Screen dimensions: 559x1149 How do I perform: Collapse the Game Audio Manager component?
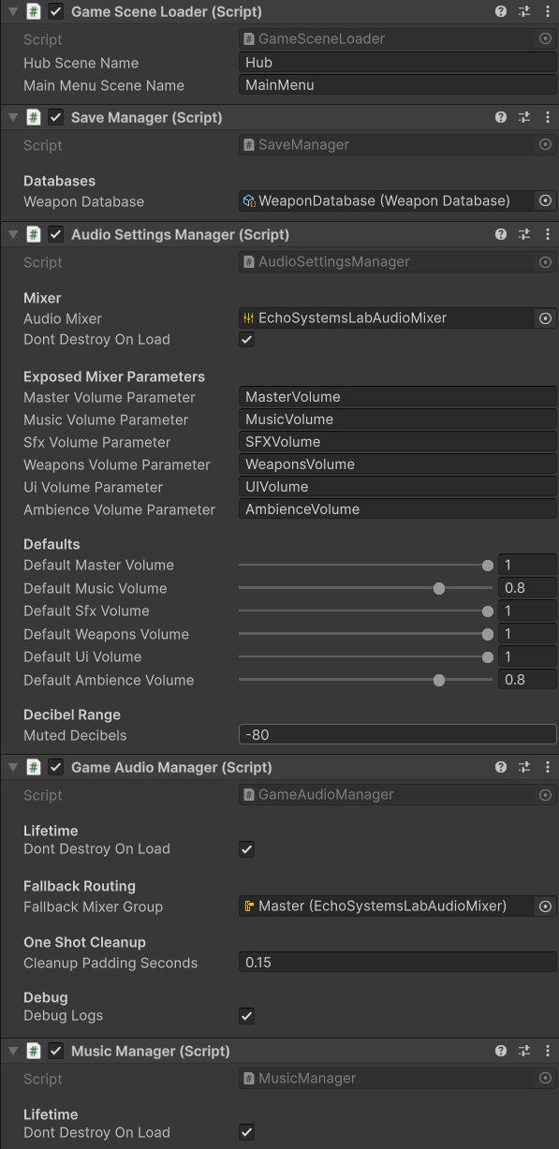coord(13,767)
